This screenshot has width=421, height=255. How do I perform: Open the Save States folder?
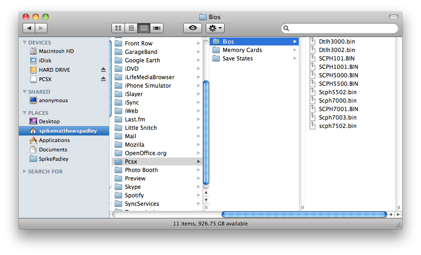coord(237,59)
